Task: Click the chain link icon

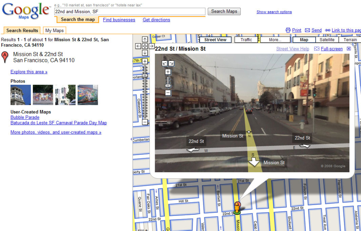Action: 328,30
